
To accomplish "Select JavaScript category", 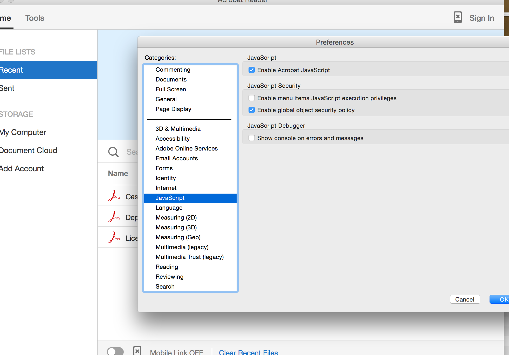I will 190,198.
